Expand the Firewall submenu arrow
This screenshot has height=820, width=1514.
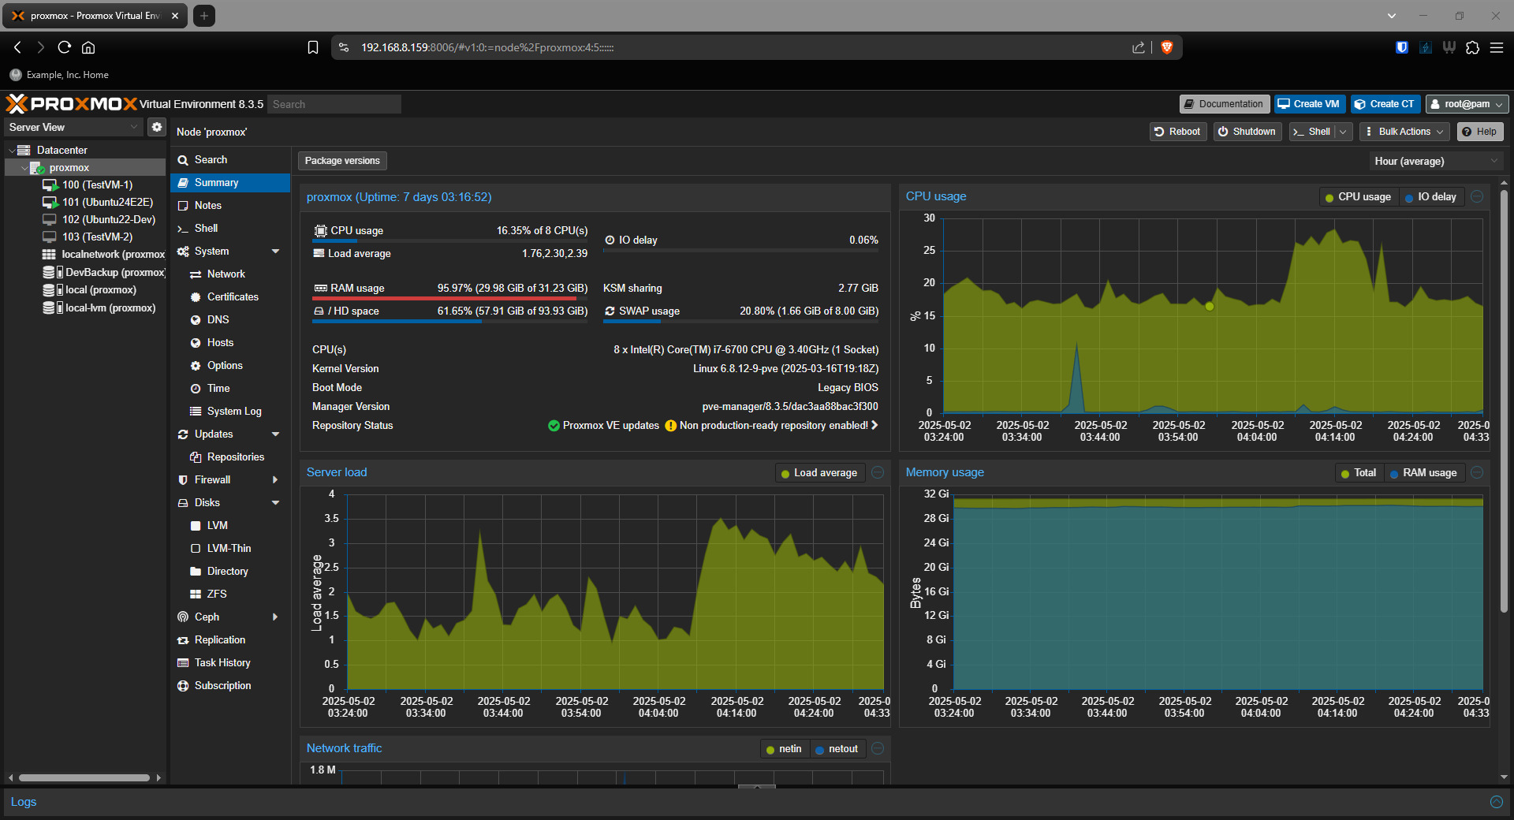[x=275, y=480]
